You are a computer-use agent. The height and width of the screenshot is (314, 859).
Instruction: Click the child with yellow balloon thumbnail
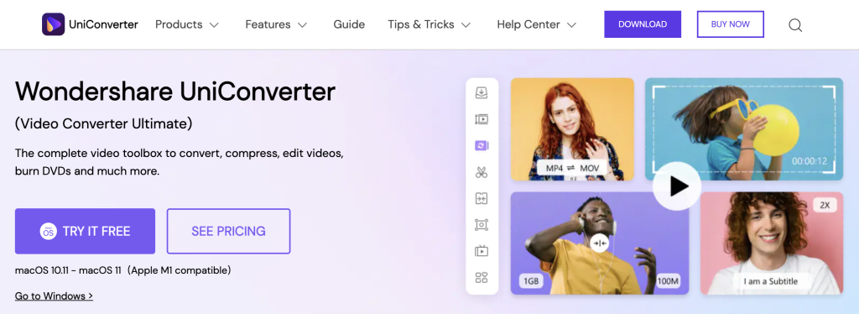tap(744, 128)
